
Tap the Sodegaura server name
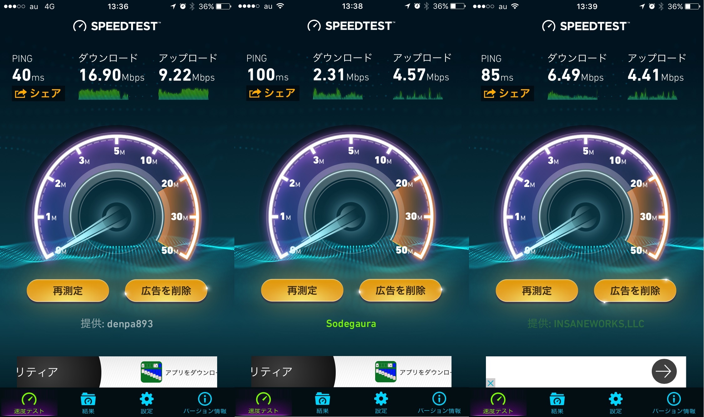[x=351, y=324]
